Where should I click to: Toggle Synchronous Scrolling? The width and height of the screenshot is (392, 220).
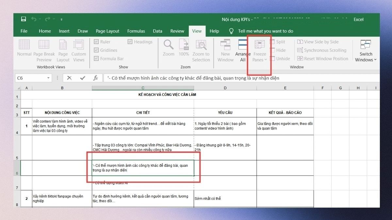[322, 50]
